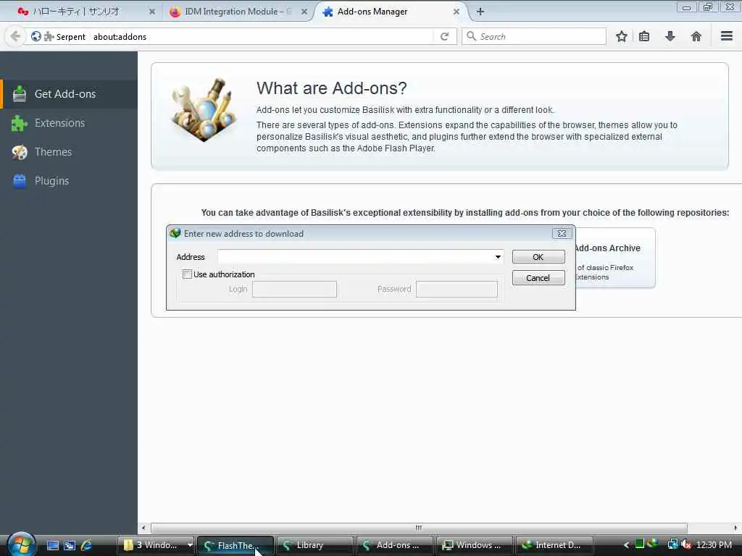This screenshot has width=742, height=556.
Task: Click the Plugins blue brick icon
Action: click(20, 180)
